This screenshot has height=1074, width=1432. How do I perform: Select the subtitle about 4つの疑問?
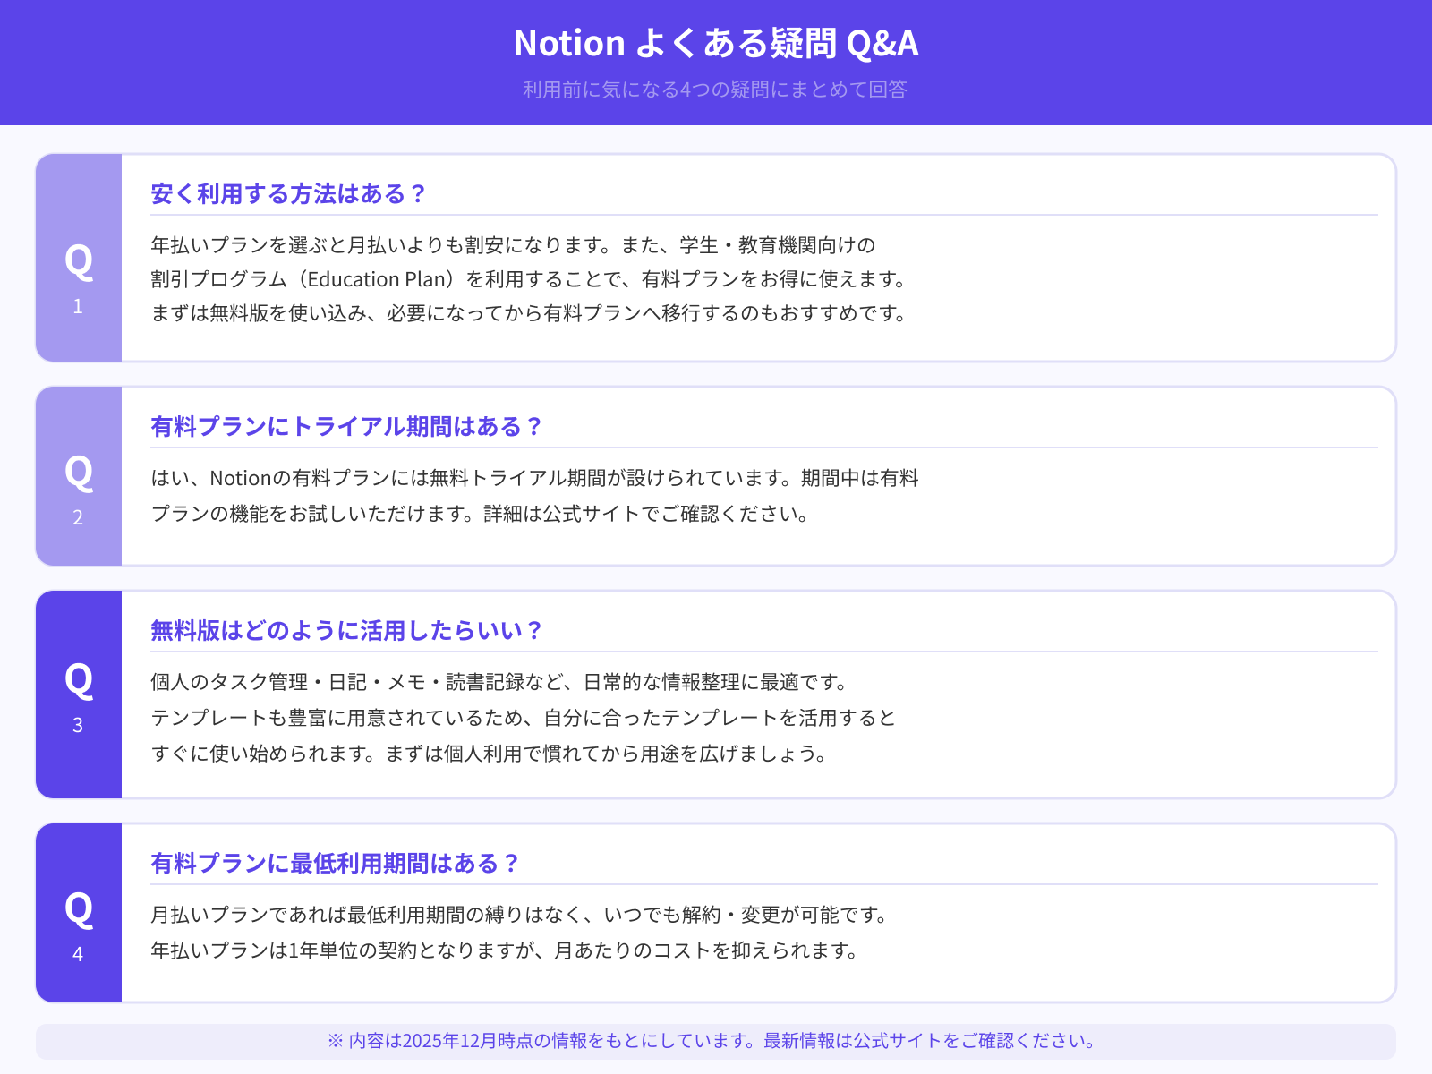(x=716, y=89)
